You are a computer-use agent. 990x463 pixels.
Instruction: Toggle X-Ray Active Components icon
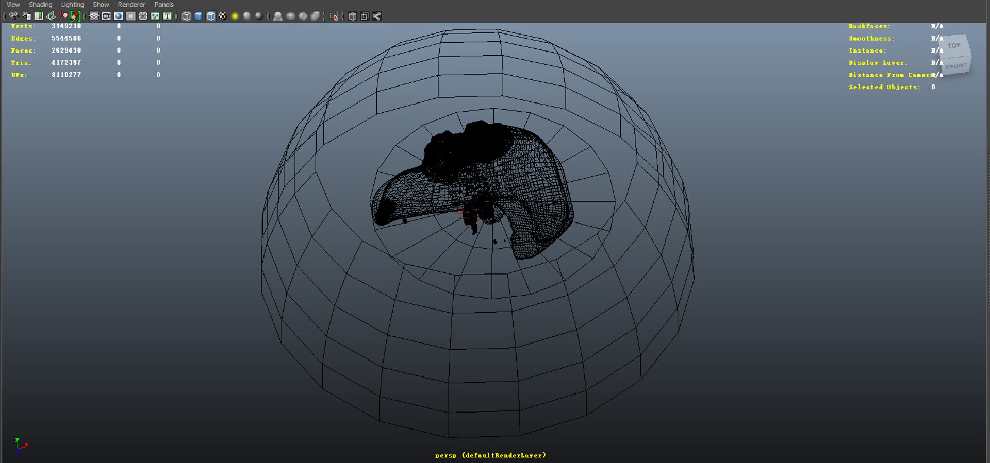click(365, 16)
